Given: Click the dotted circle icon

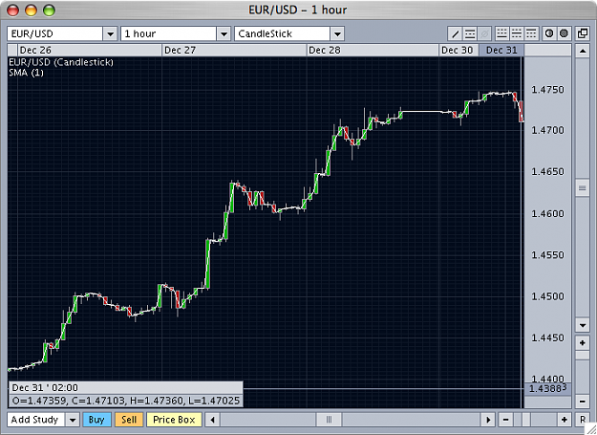Looking at the screenshot, I should click(x=564, y=33).
